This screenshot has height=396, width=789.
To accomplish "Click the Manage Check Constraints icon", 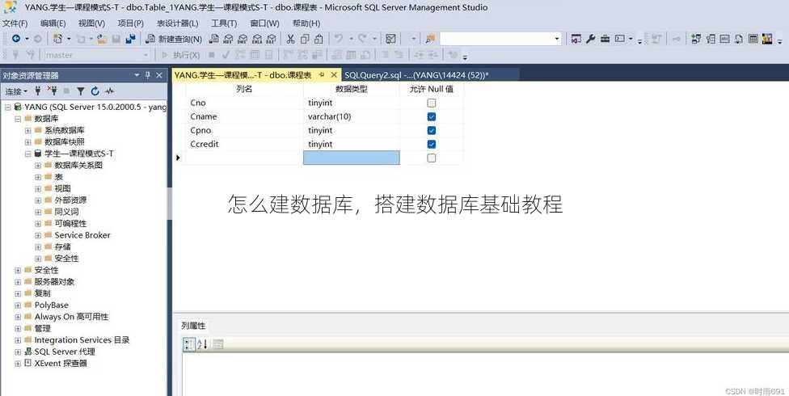I will [753, 39].
